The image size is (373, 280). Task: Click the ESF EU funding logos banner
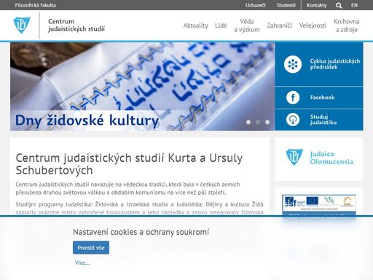pos(319,205)
